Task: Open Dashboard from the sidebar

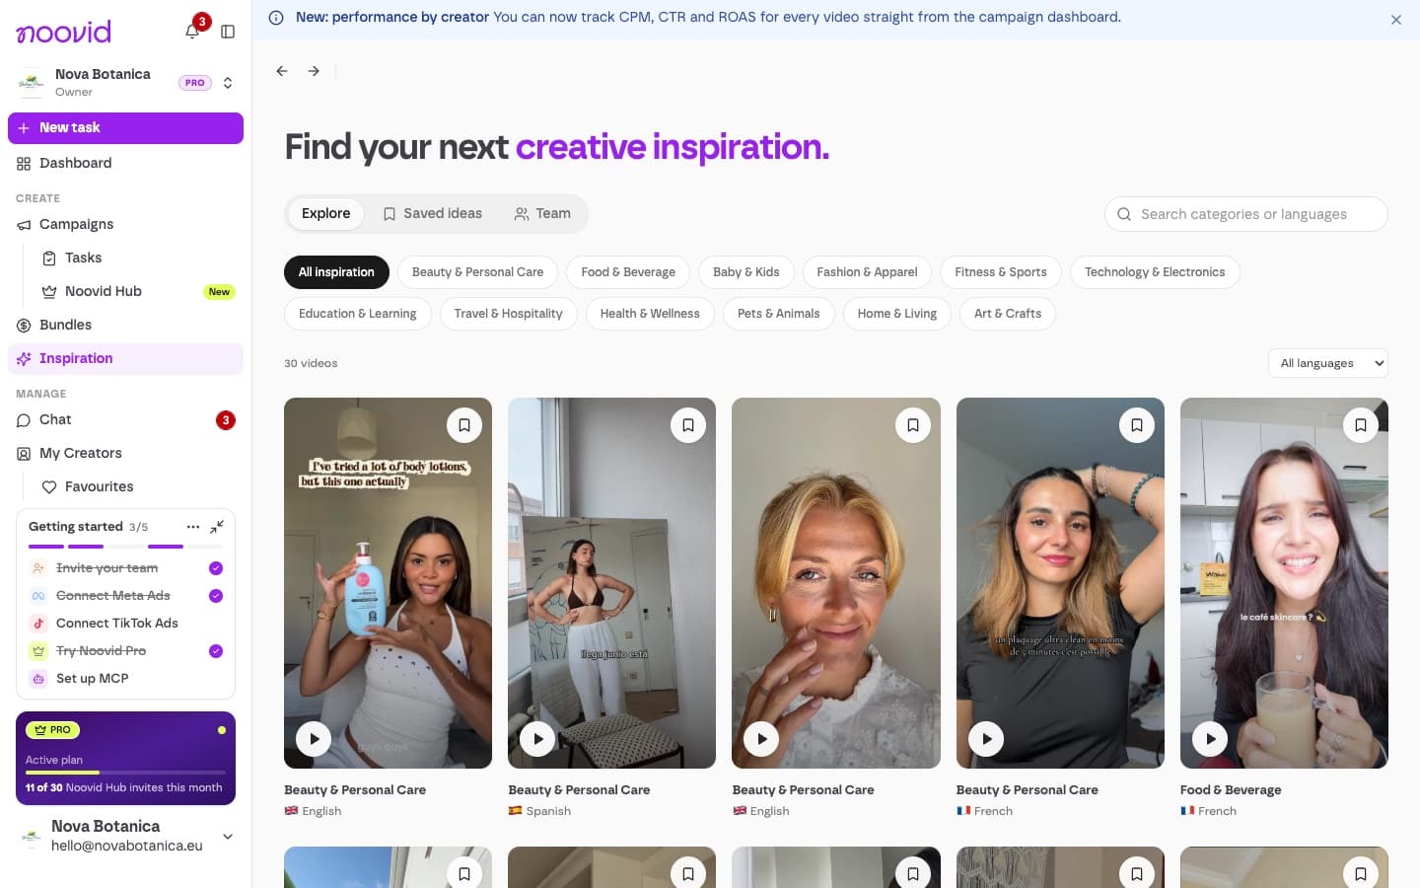Action: 125,164
